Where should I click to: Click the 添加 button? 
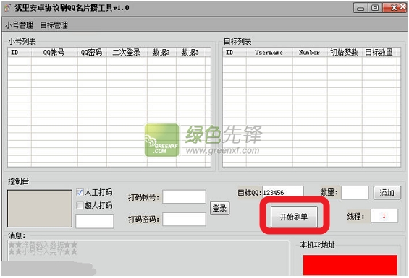pos(387,193)
